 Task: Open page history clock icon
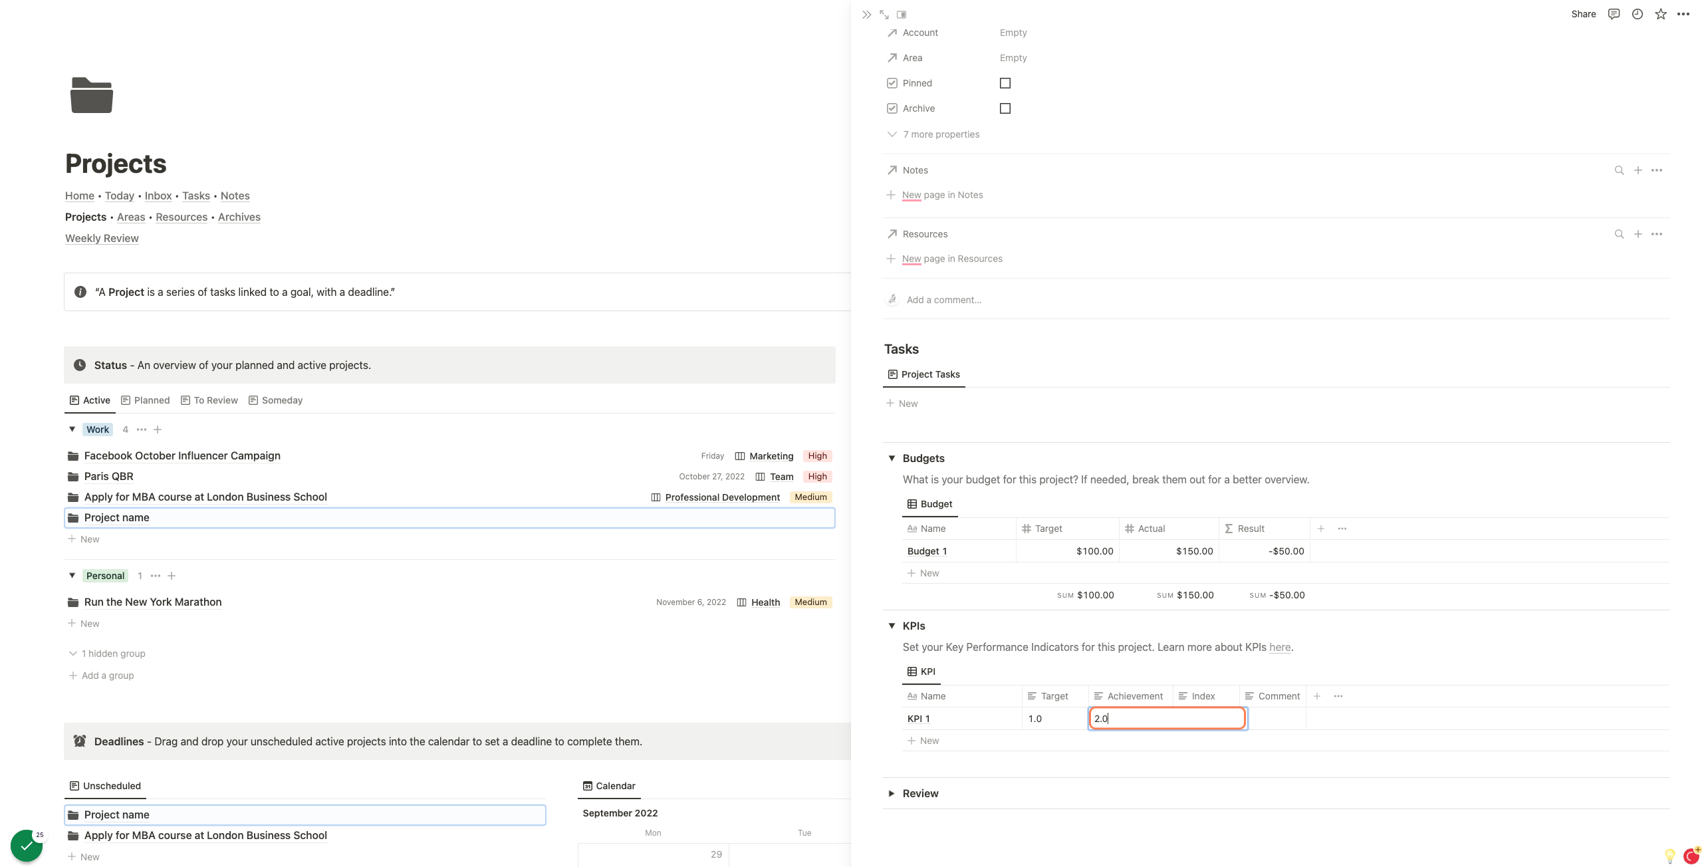1638,14
